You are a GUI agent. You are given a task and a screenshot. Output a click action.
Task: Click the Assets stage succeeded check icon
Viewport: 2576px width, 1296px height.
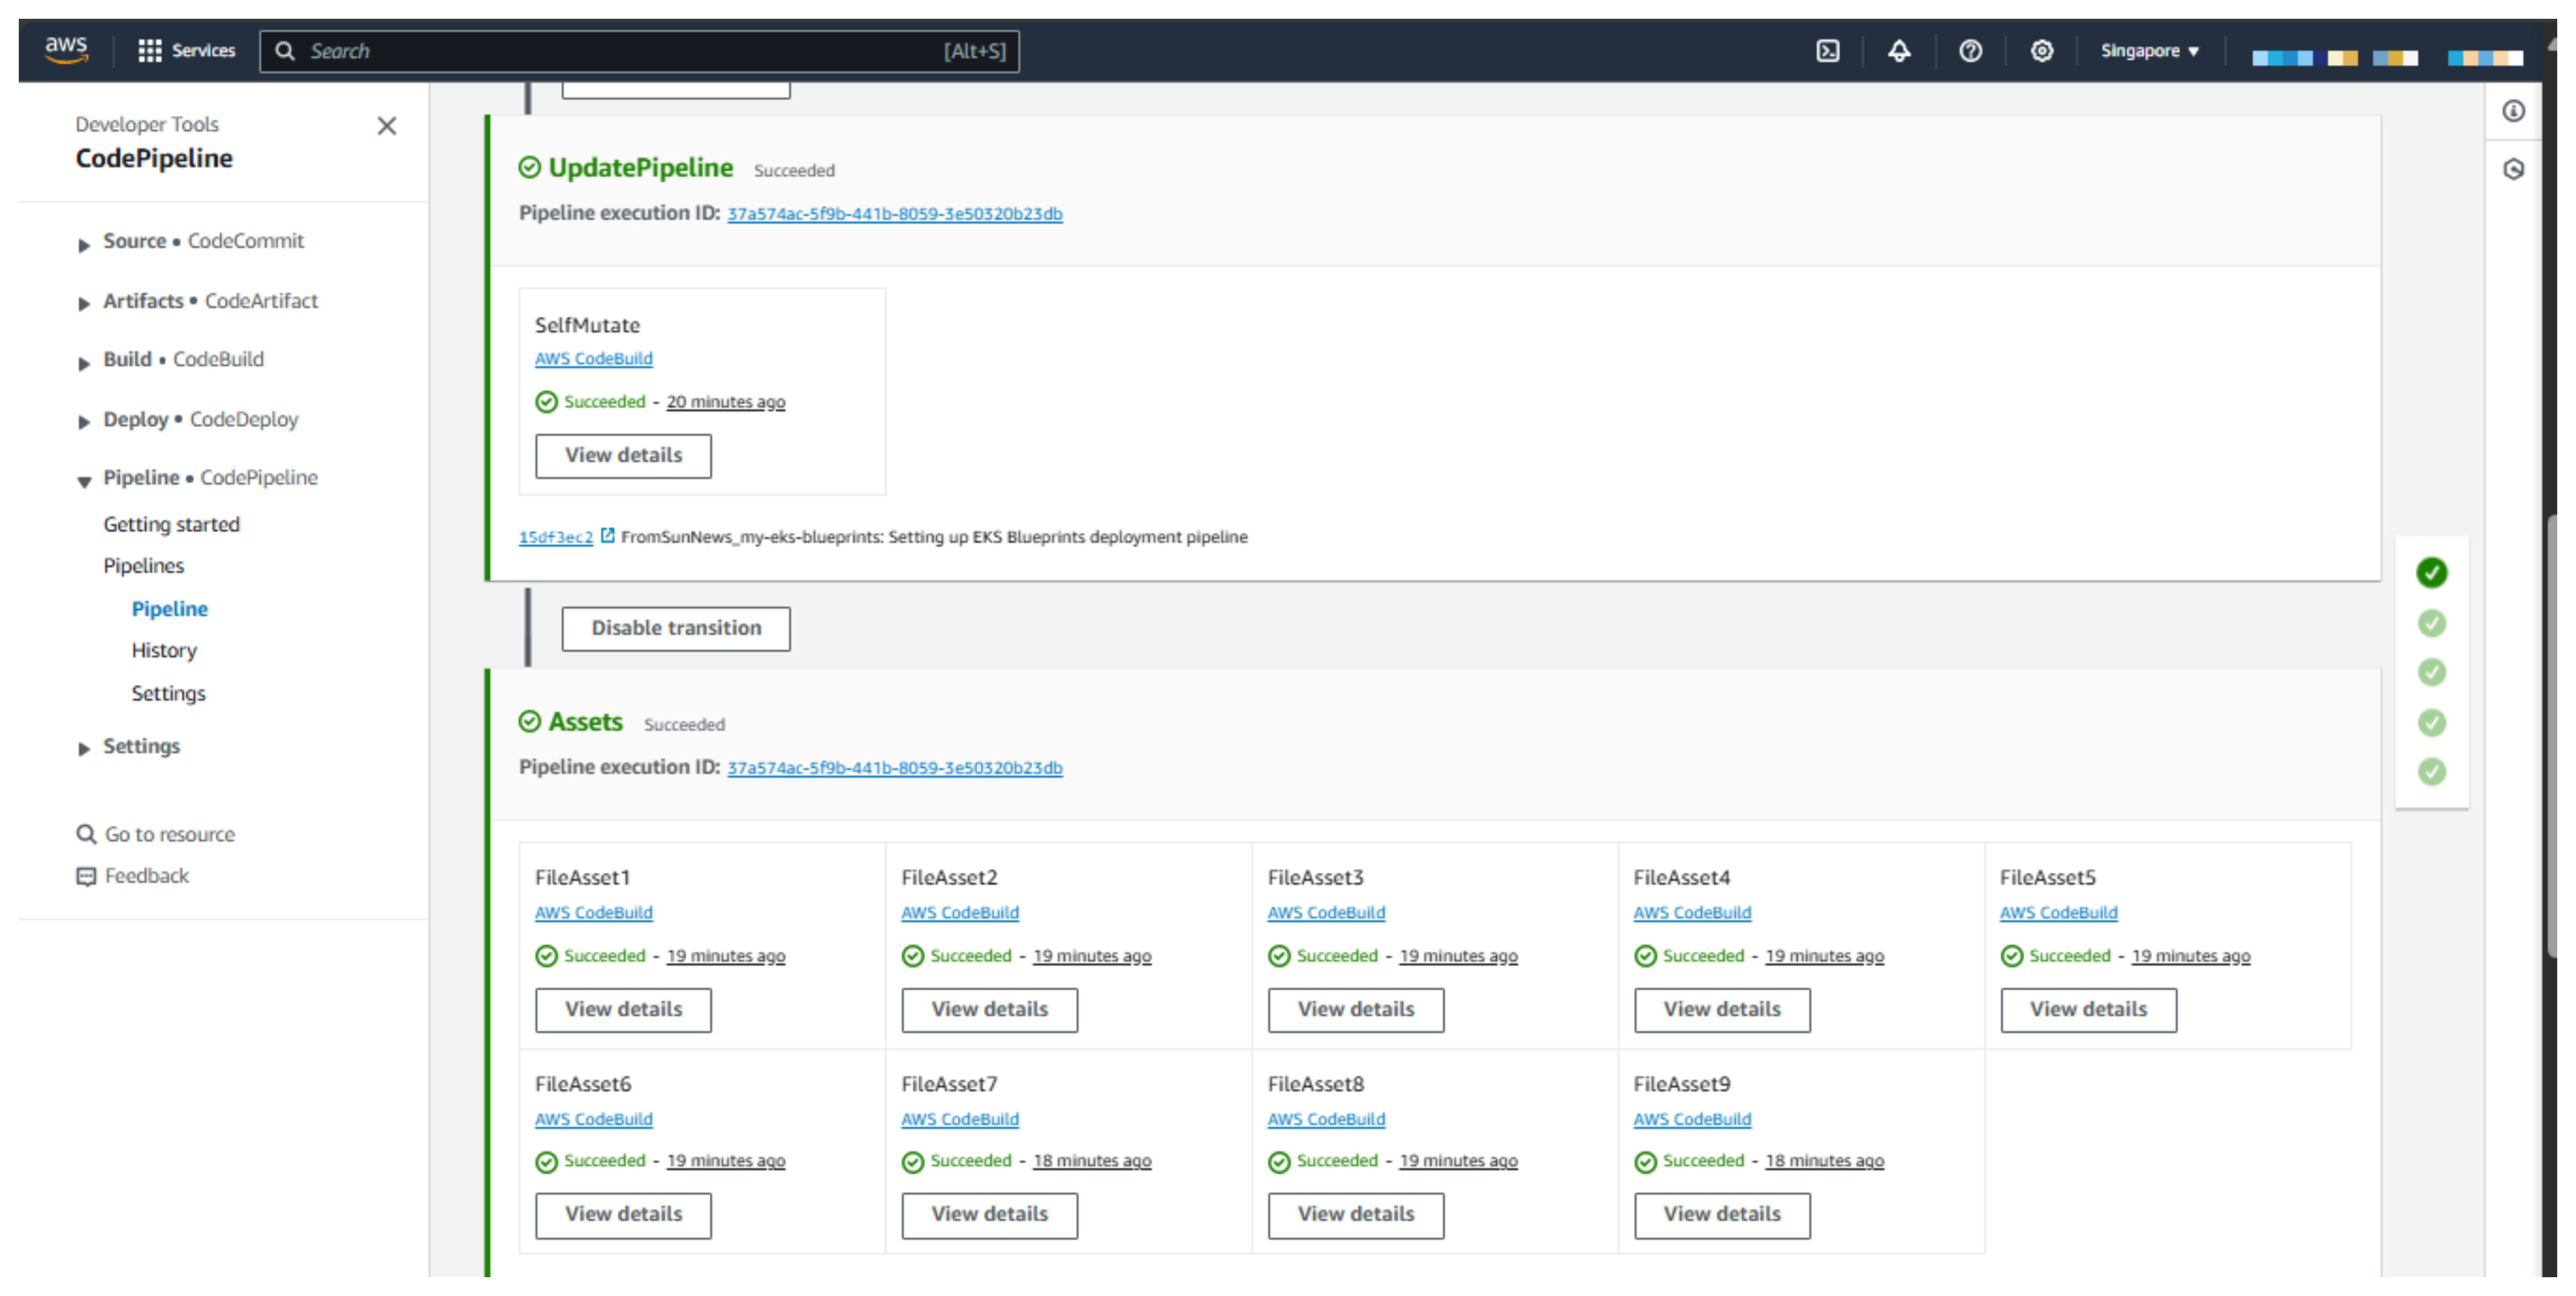point(529,722)
